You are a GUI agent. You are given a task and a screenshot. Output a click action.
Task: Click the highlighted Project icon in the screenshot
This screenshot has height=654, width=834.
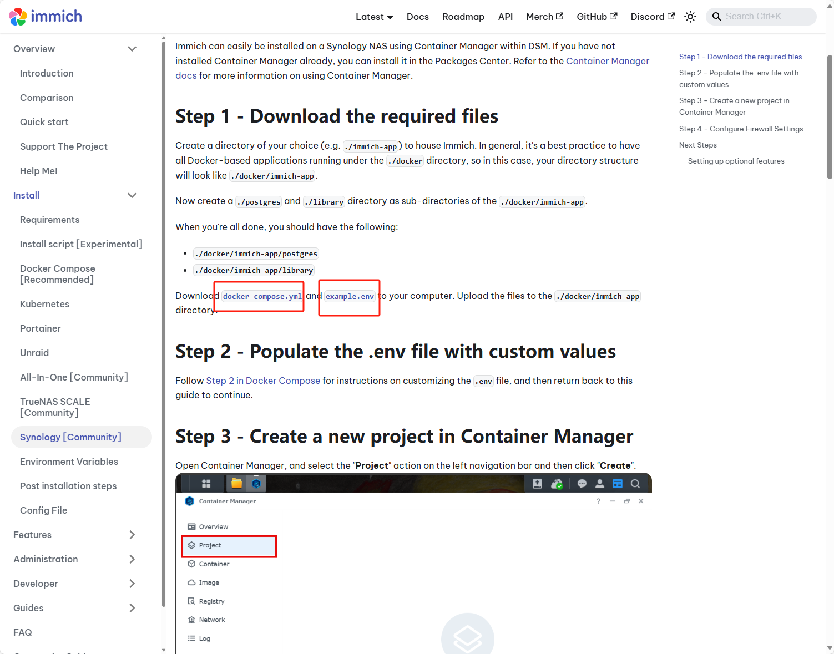[190, 545]
